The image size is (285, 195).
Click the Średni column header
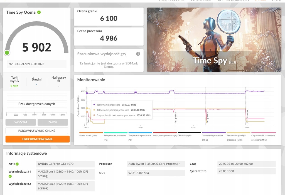tap(37, 79)
